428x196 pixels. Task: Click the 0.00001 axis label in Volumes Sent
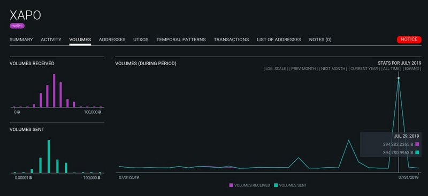point(23,178)
